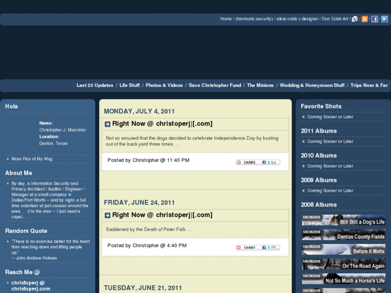Click the arrow icon beside June 24 post title
391x293 pixels.
108,215
